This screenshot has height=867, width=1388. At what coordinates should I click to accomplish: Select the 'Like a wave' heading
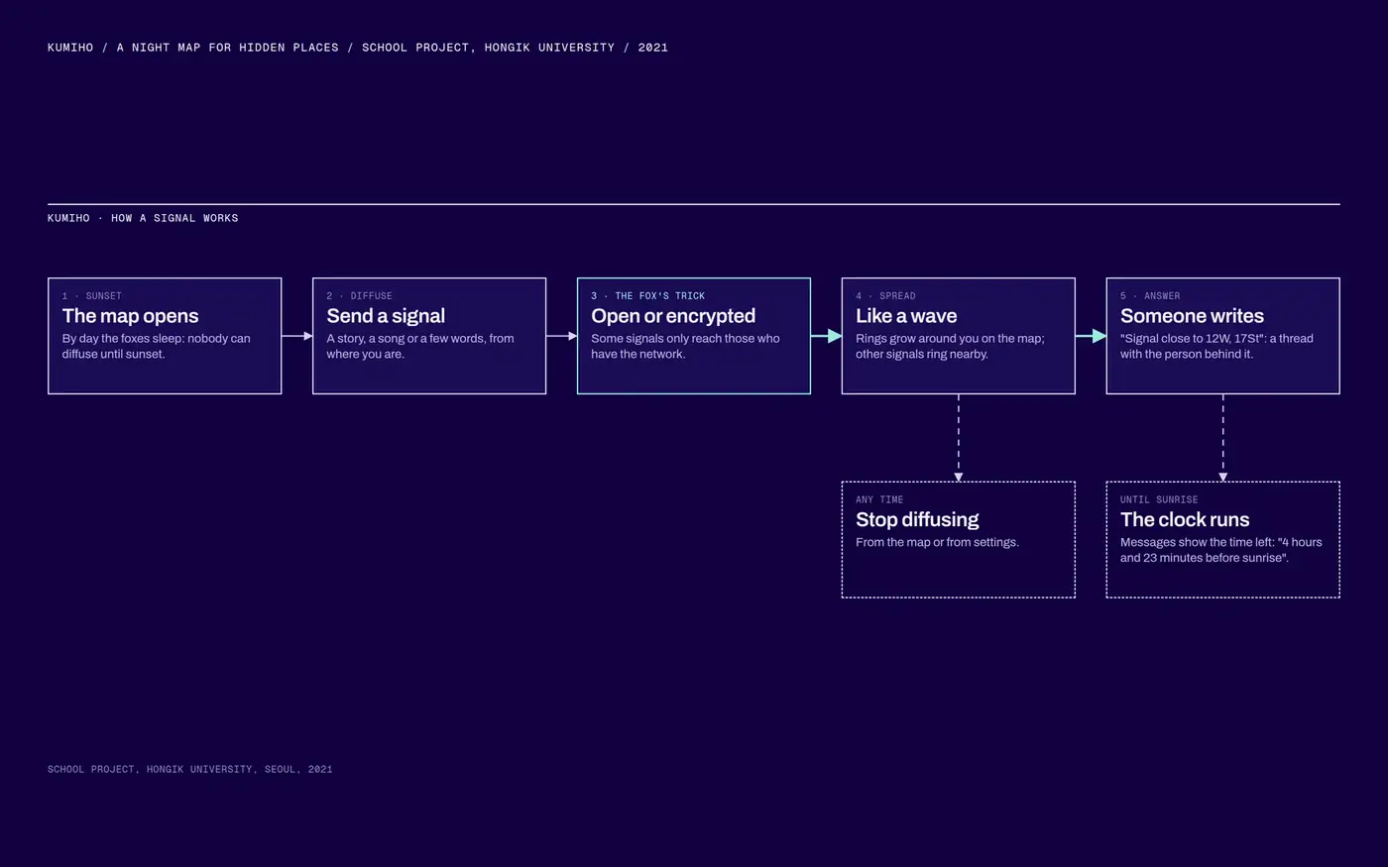coord(906,316)
